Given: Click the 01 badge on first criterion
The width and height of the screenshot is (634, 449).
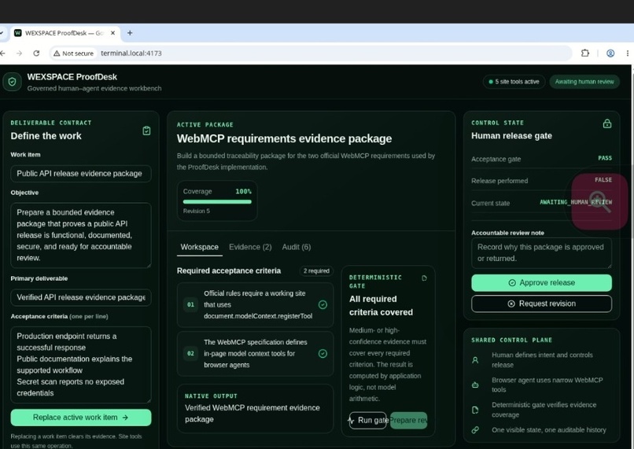Looking at the screenshot, I should coord(191,305).
